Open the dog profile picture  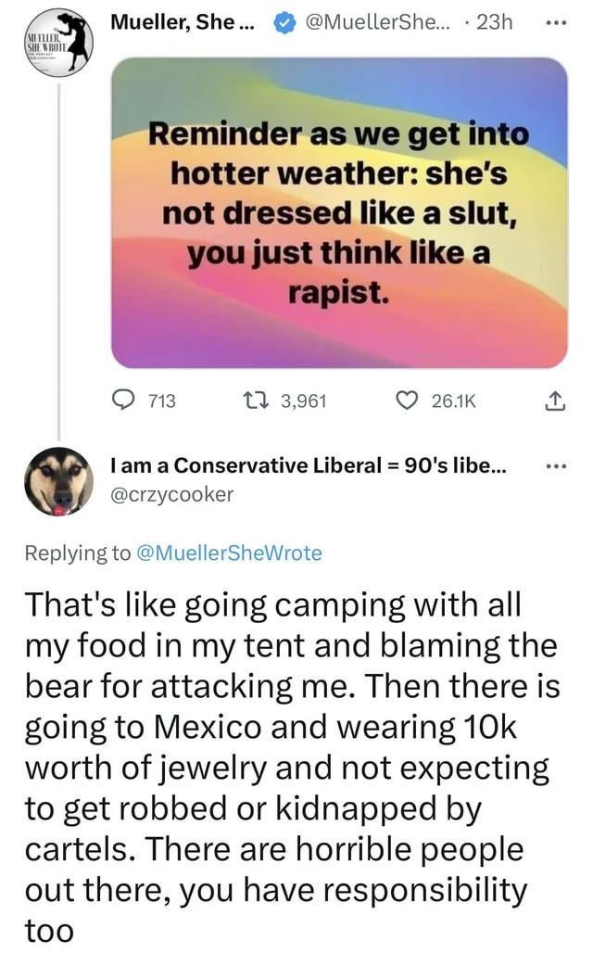[x=58, y=481]
